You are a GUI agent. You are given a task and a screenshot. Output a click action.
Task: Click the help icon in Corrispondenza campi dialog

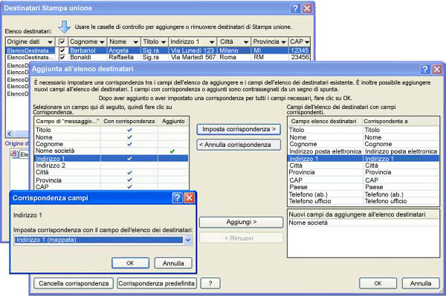(x=177, y=197)
